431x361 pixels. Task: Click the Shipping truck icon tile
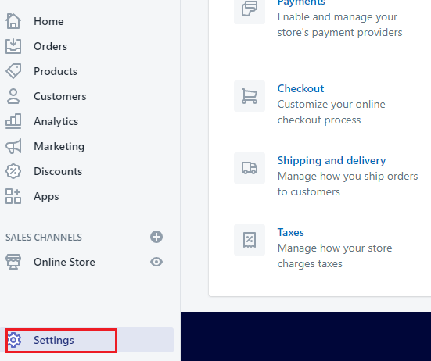250,168
